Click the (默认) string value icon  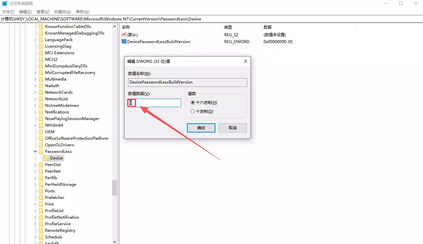pyautogui.click(x=124, y=35)
